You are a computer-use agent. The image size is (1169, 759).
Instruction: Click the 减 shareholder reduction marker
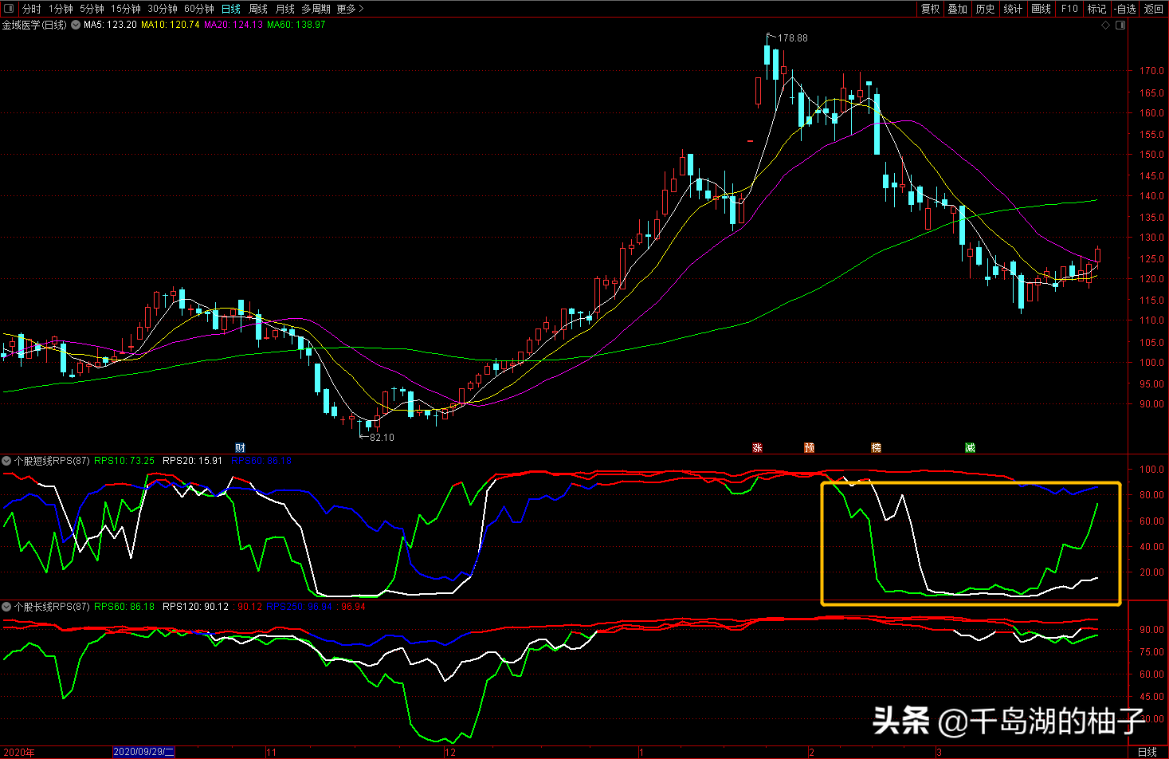pyautogui.click(x=970, y=448)
